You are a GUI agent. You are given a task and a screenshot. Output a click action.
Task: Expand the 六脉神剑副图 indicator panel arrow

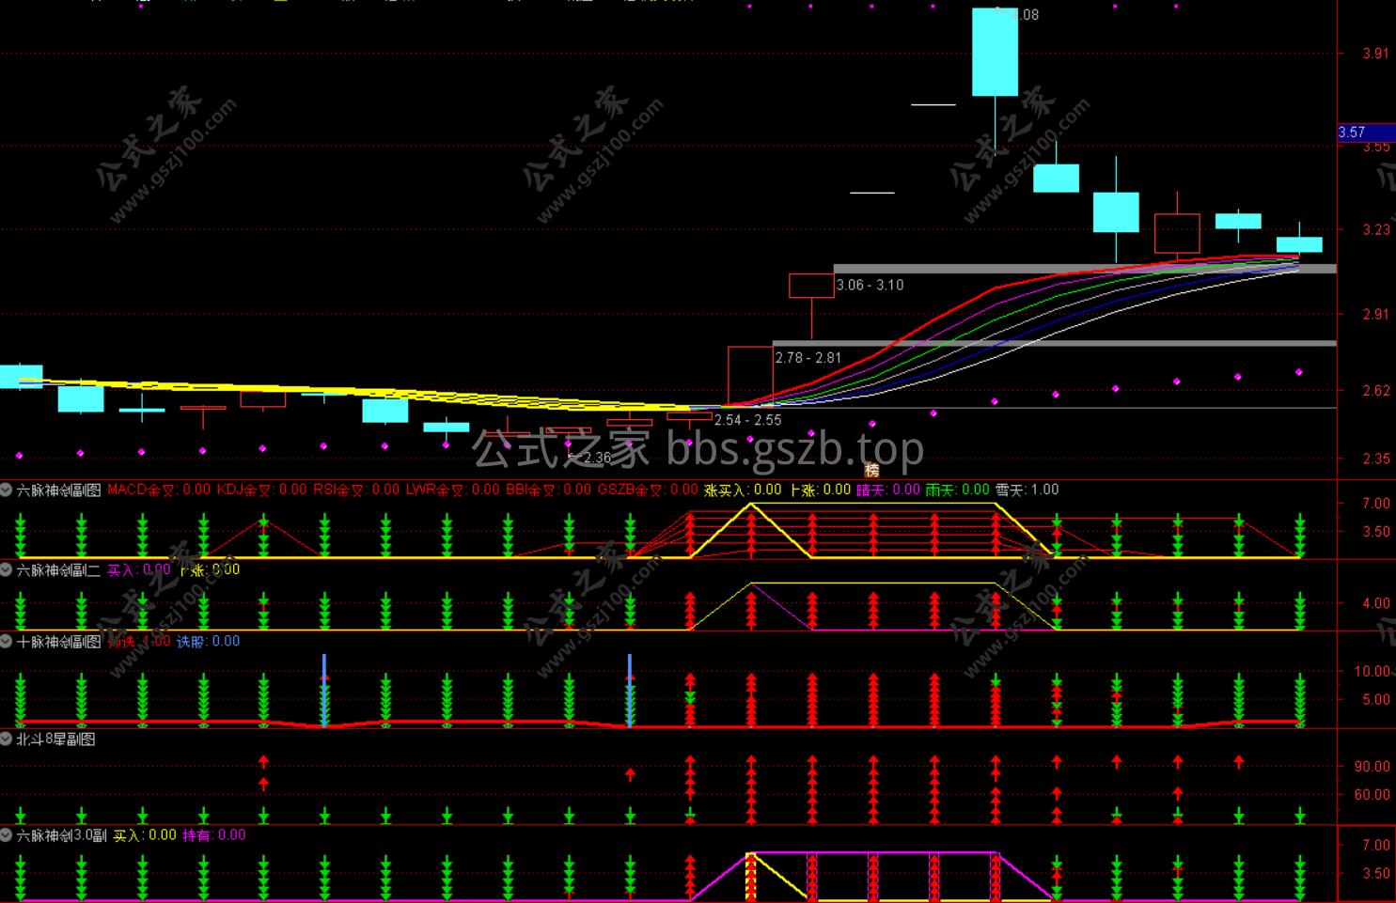(7, 490)
